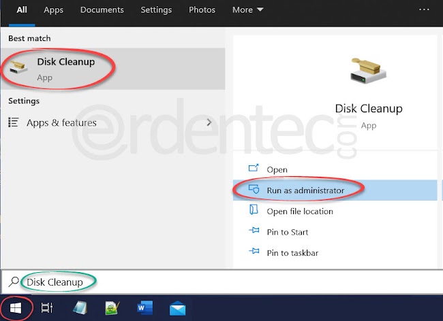Open Apps & features settings result
This screenshot has height=321, width=443.
[x=113, y=122]
